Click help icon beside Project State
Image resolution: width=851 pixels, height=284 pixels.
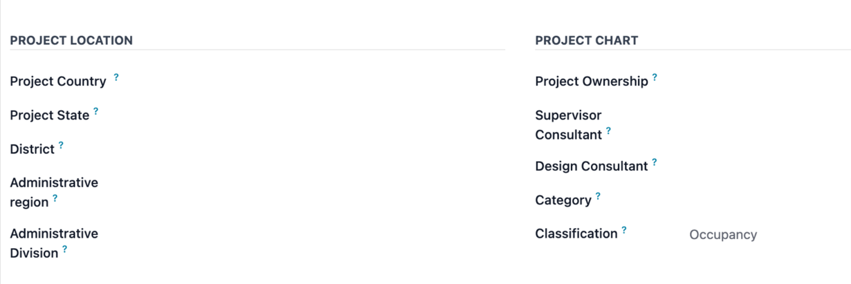click(96, 111)
